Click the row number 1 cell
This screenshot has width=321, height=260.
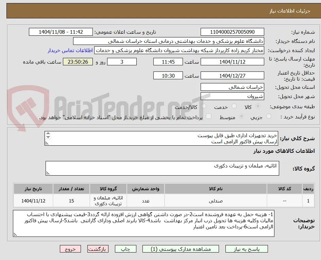coord(308,201)
